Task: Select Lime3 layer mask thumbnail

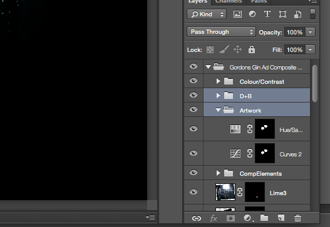Action: (x=255, y=192)
